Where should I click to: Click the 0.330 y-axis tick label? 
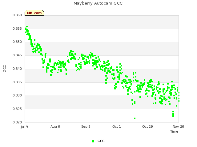(17, 95)
